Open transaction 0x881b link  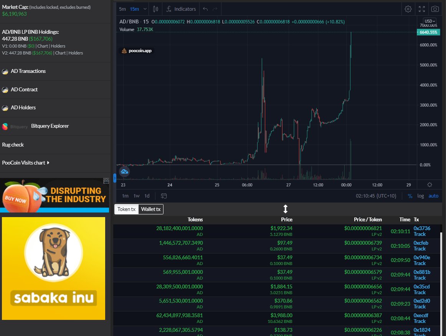[422, 272]
